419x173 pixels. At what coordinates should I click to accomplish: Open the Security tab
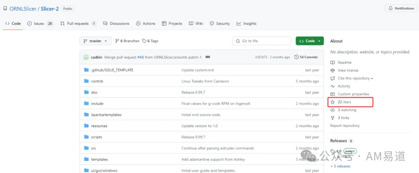point(220,24)
